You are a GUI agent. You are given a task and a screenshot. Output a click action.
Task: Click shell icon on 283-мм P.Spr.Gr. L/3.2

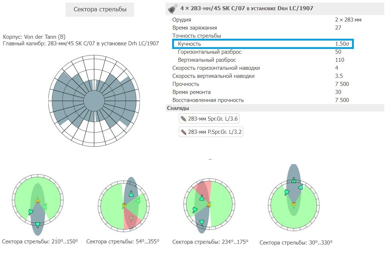tap(184, 132)
